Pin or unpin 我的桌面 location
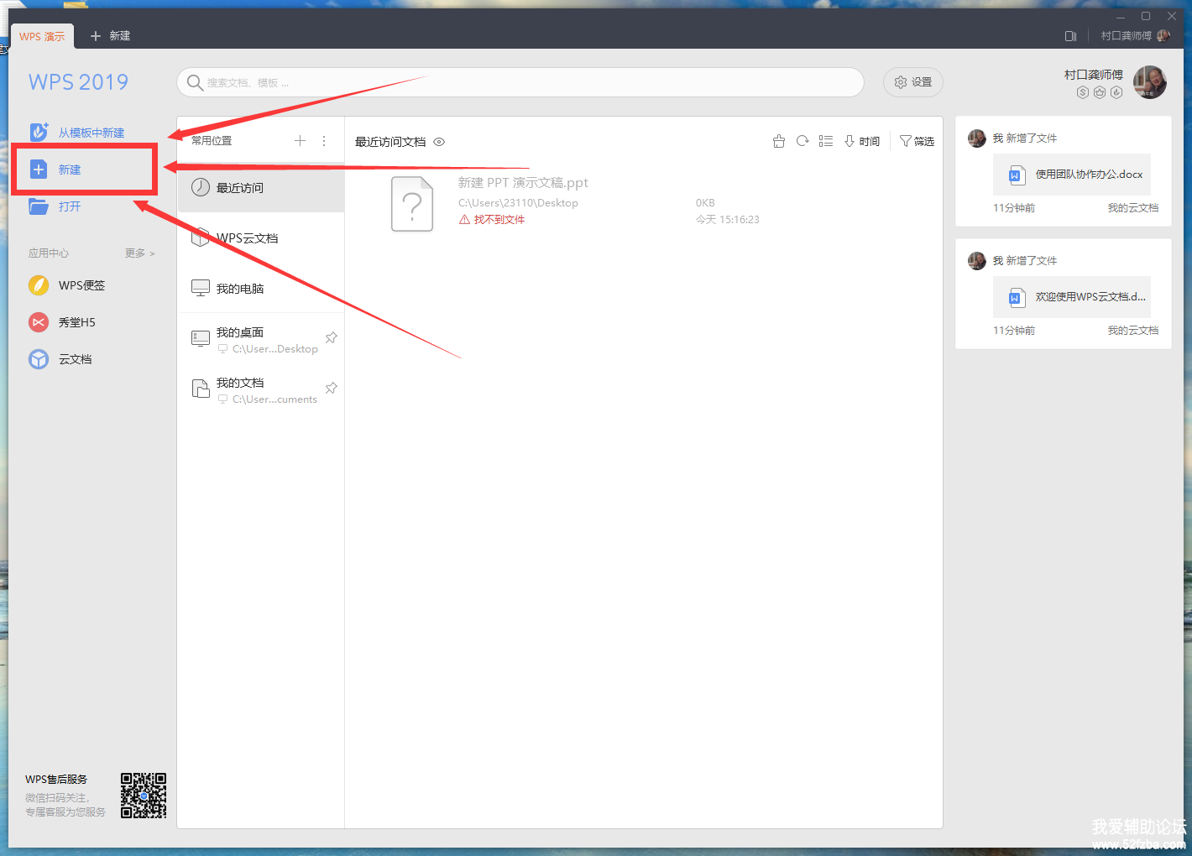Screen dimensions: 1192x856 click(332, 337)
